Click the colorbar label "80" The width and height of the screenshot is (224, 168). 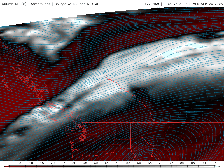click(x=182, y=163)
